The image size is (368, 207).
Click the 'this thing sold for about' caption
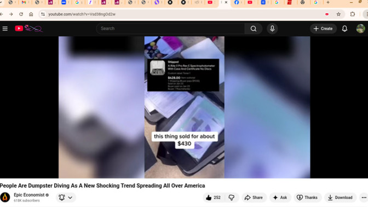tap(184, 136)
